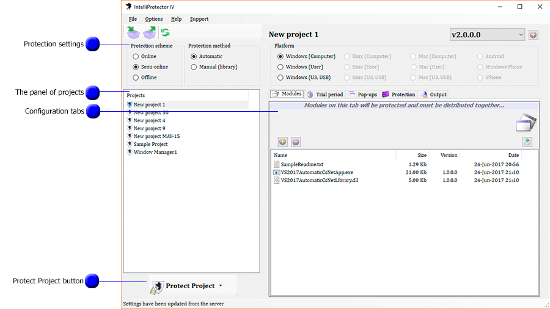Switch to the Trial period tab
This screenshot has width=550, height=309.
[x=325, y=94]
